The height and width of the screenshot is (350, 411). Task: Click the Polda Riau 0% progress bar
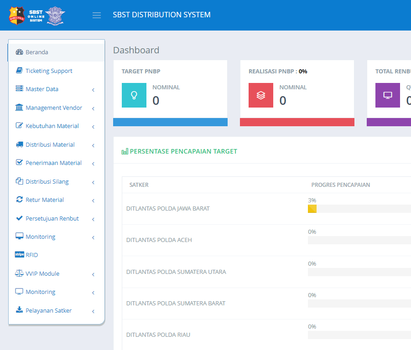pos(359,335)
